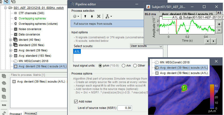Screen dimensions: 224x115
Task: Open the pipeline gear settings menu
Action: [76, 16]
